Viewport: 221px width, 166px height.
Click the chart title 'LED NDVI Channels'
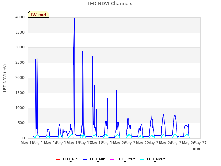point(110,4)
